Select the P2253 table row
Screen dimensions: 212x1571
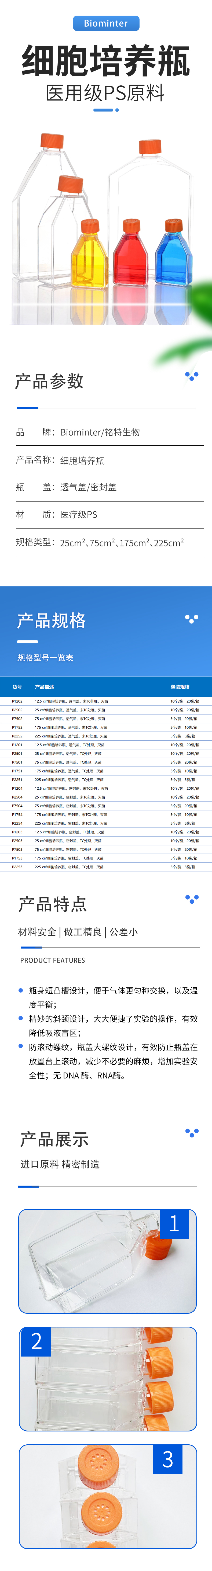click(106, 867)
